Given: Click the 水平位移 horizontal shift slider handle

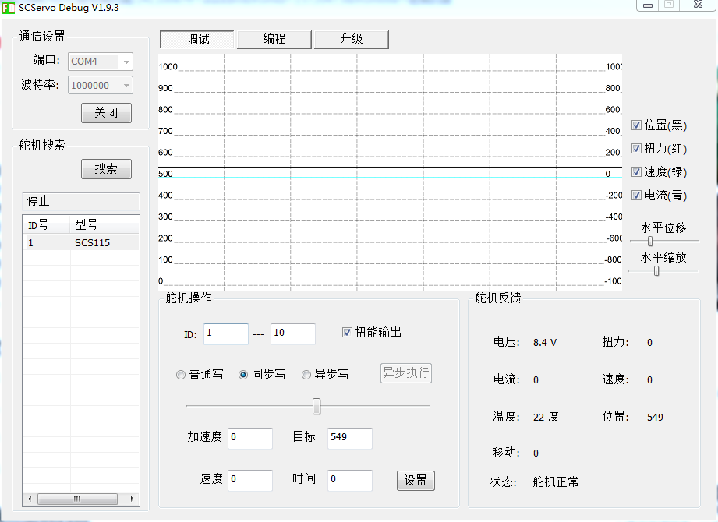Looking at the screenshot, I should coord(650,242).
